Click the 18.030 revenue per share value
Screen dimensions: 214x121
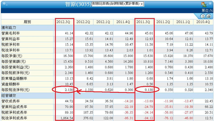click(208, 62)
